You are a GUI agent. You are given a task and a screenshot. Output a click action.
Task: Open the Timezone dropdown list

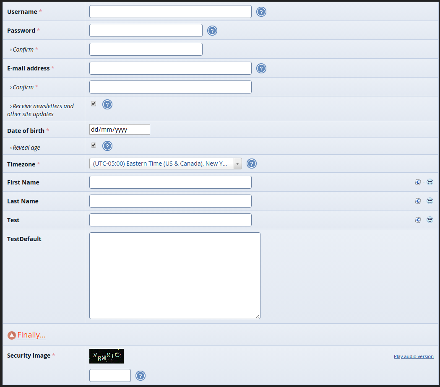pos(166,164)
